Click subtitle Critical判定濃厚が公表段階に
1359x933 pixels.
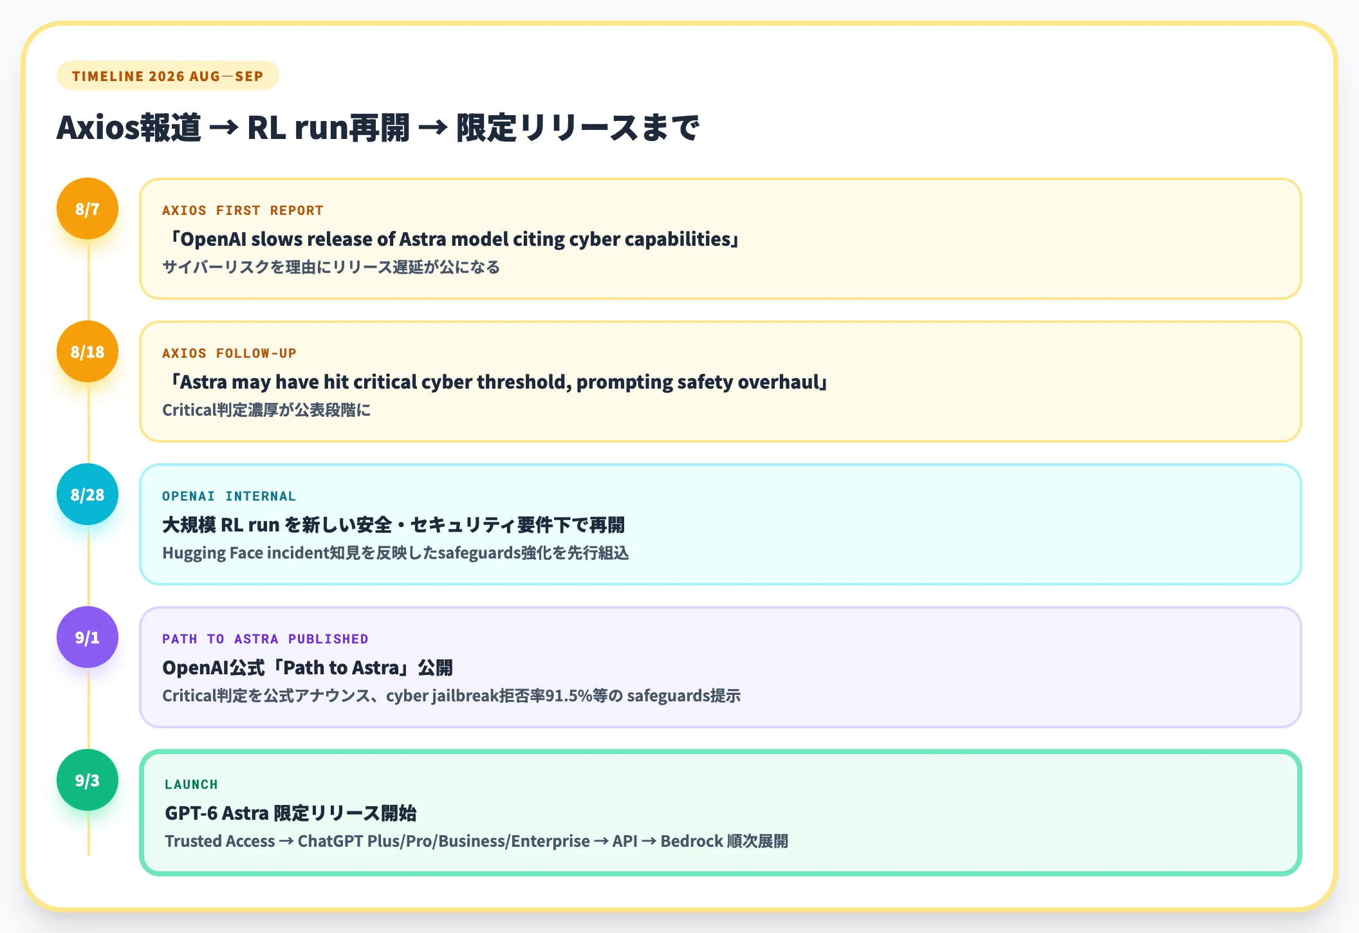click(x=266, y=410)
